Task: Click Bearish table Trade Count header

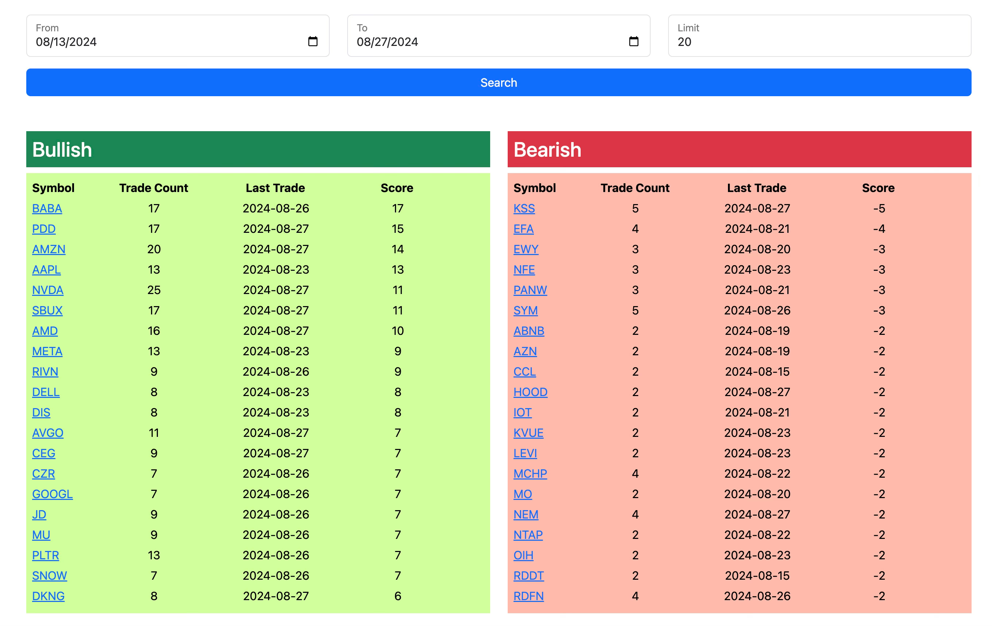Action: (635, 188)
